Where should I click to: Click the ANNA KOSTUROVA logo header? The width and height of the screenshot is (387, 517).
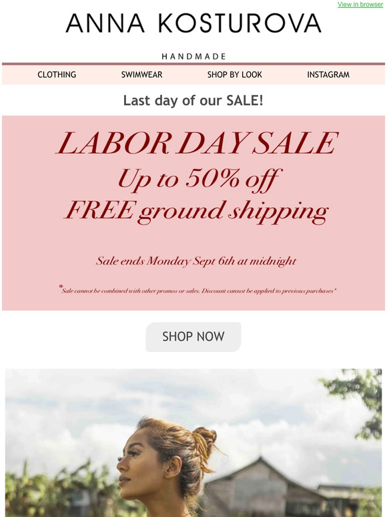(x=193, y=23)
